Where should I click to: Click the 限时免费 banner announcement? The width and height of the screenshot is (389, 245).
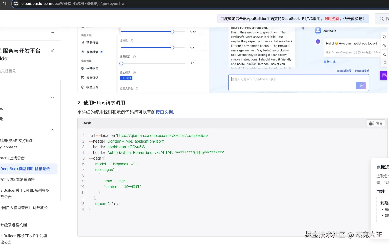click(x=293, y=19)
